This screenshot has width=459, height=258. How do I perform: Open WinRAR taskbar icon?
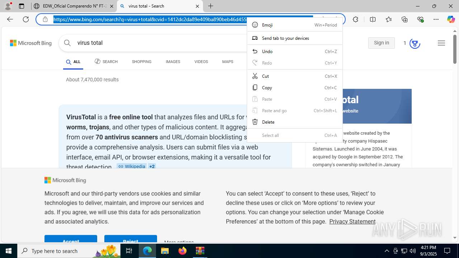200,251
